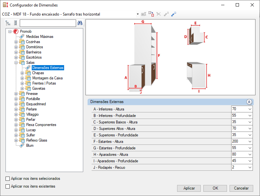Select the Banheiros tree item

tap(34, 52)
